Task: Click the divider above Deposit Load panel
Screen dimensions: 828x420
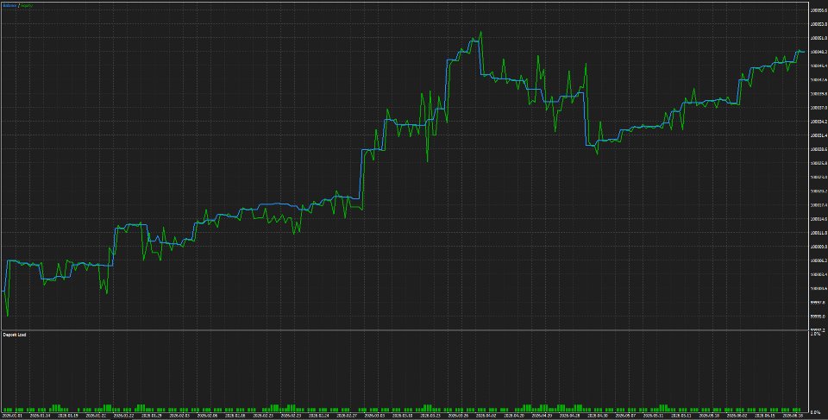Action: [x=404, y=330]
